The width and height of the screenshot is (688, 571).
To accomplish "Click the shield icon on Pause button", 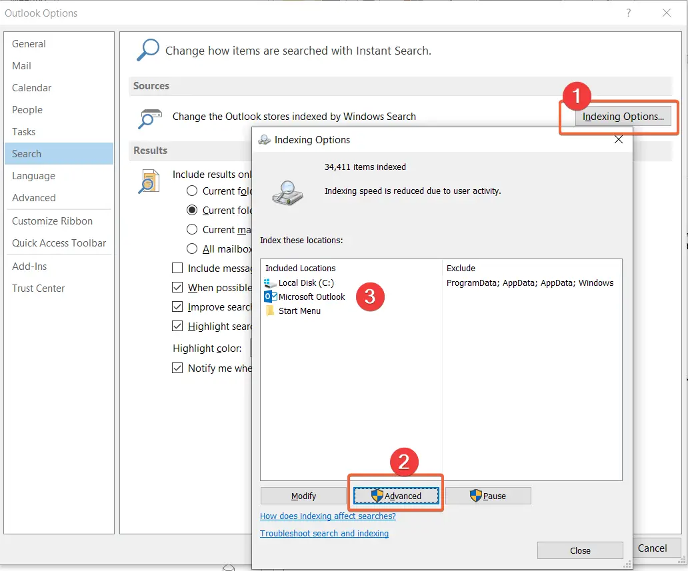I will 475,496.
